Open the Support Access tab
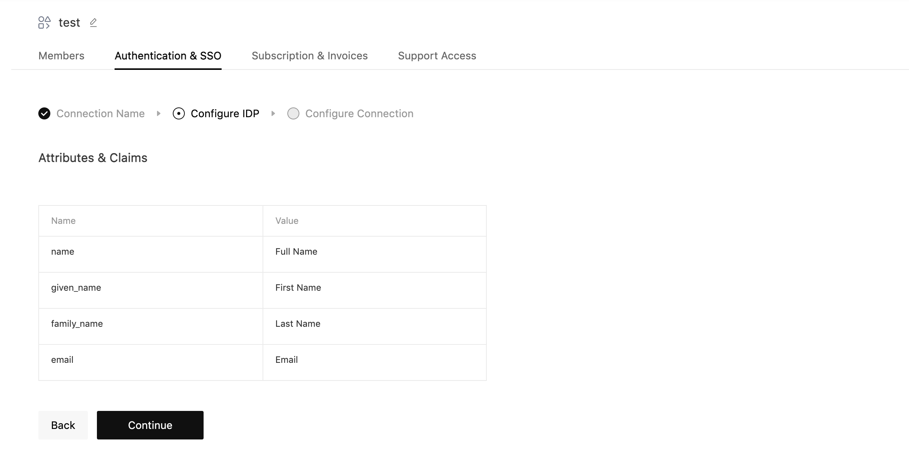909x465 pixels. tap(437, 56)
